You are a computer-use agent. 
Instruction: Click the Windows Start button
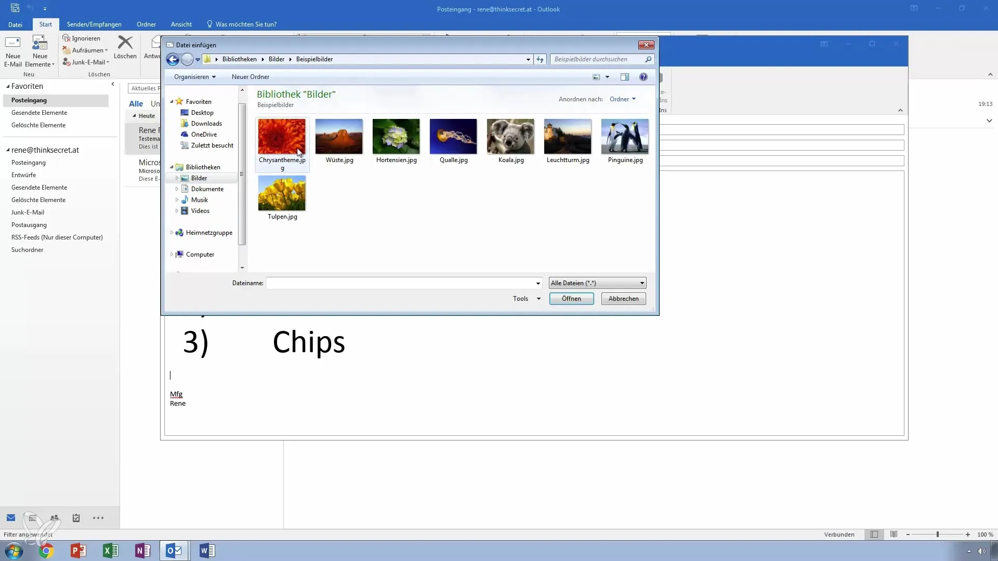(14, 551)
